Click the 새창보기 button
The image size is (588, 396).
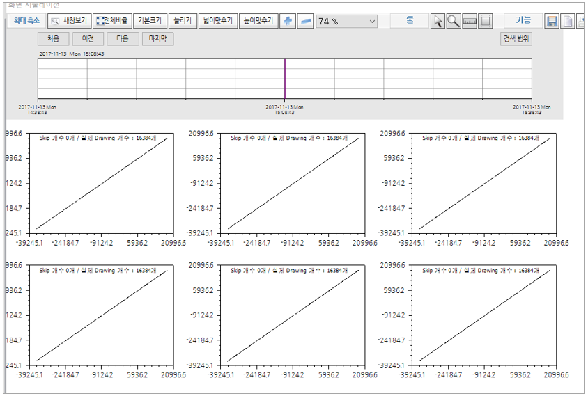tap(70, 21)
